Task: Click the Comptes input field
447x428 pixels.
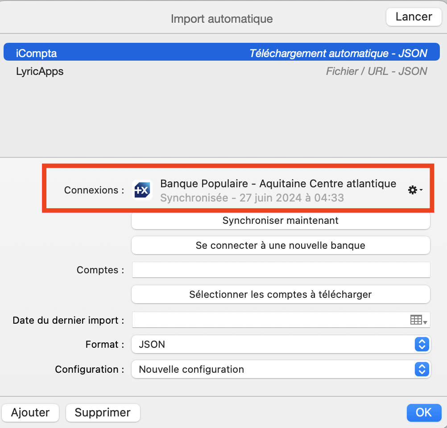Action: [x=281, y=270]
